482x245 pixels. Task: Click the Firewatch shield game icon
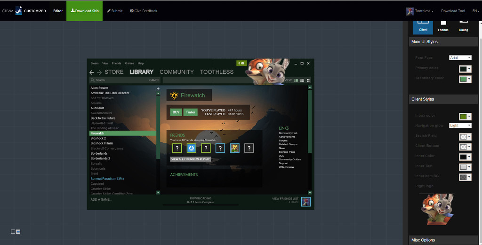tap(174, 95)
